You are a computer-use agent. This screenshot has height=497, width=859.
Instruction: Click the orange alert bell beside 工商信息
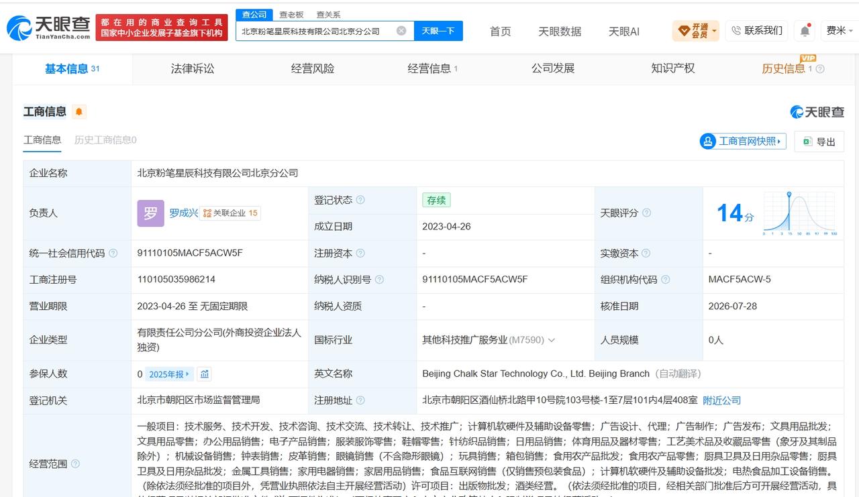coord(79,112)
